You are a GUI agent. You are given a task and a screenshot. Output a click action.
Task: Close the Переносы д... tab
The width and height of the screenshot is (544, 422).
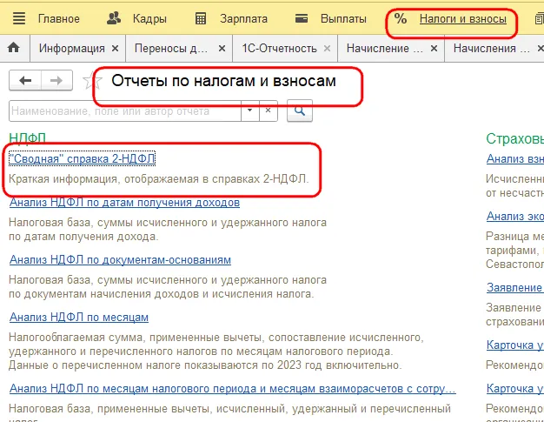click(x=222, y=49)
